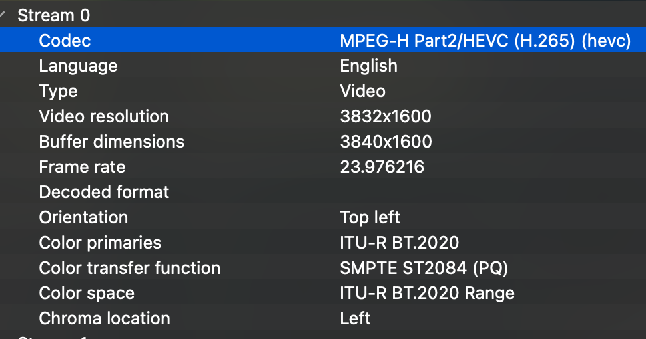Image resolution: width=646 pixels, height=339 pixels.
Task: Click the MPEG-H Part2/HEVC codec value
Action: click(x=485, y=41)
